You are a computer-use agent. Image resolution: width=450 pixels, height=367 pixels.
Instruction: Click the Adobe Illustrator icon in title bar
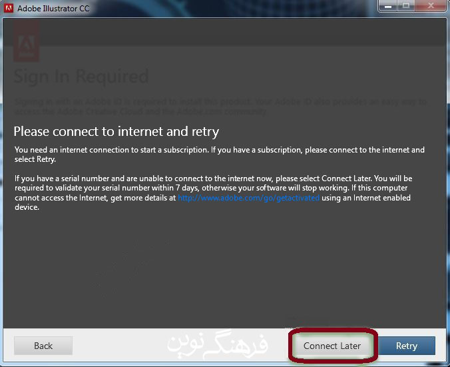(9, 8)
